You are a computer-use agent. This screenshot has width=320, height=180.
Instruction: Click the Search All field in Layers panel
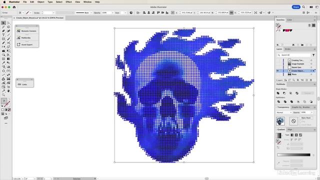[x=294, y=55]
